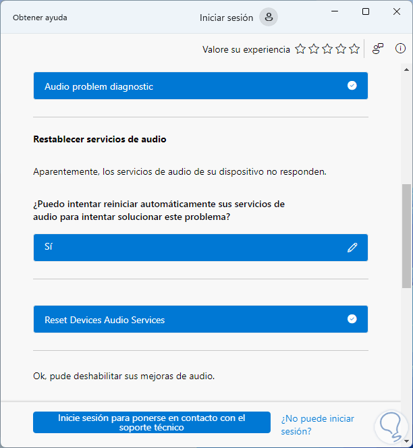This screenshot has width=413, height=448.
Task: Give a five-star experience rating
Action: (x=354, y=49)
